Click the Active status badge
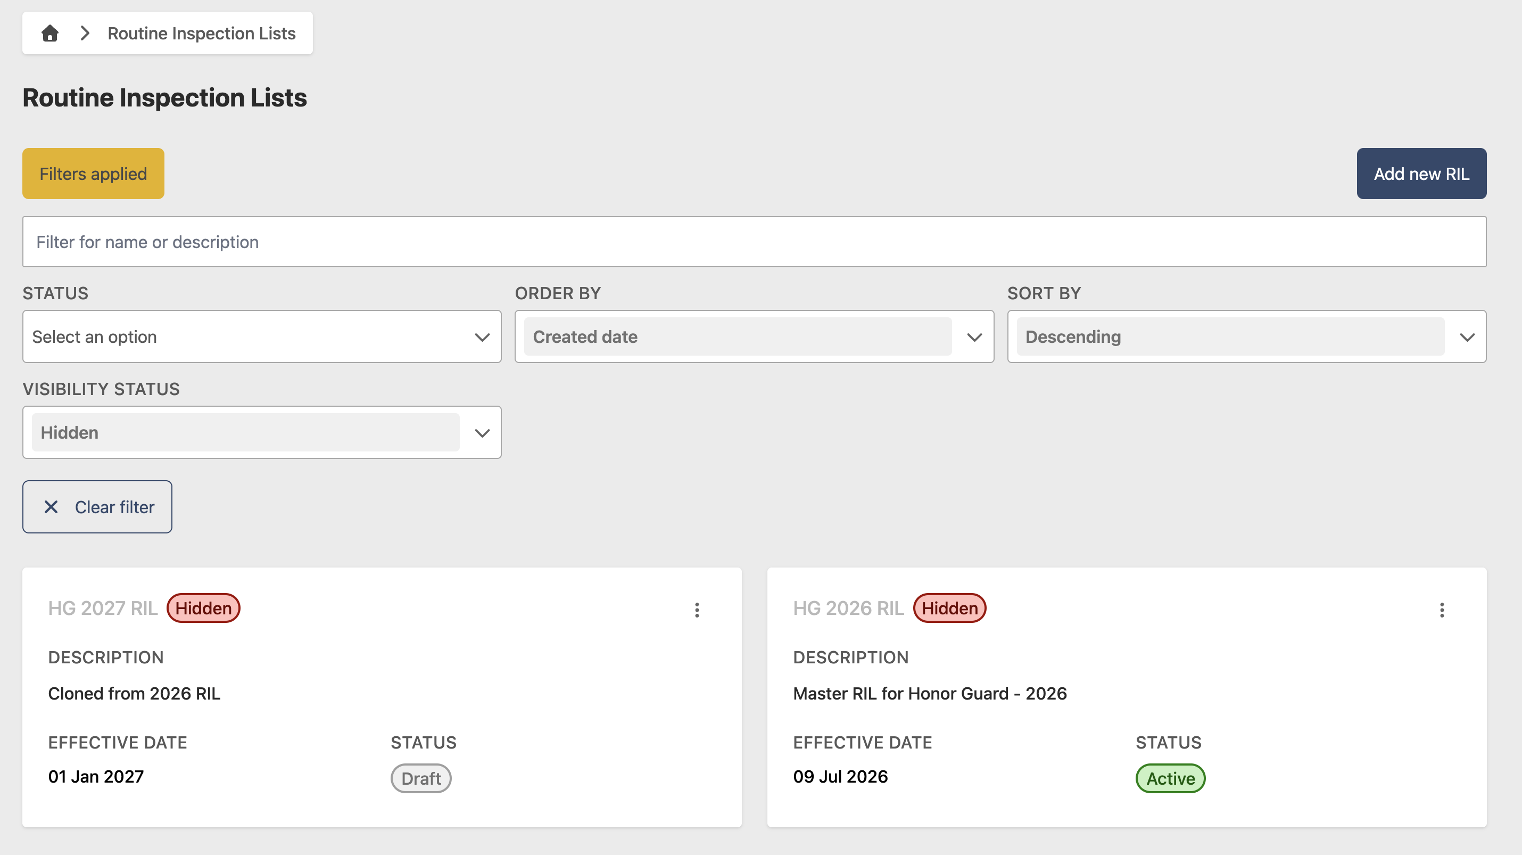The width and height of the screenshot is (1522, 855). pos(1170,778)
